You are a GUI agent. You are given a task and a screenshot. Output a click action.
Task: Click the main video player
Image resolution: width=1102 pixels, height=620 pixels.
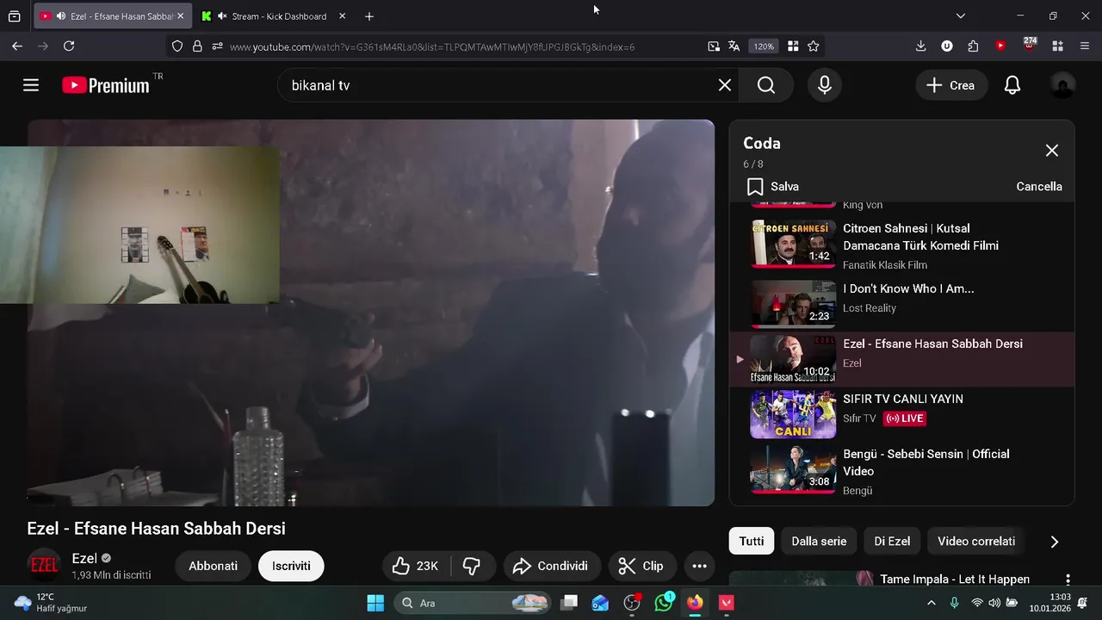371,313
